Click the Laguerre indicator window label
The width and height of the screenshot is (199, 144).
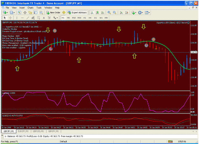pos(9,93)
